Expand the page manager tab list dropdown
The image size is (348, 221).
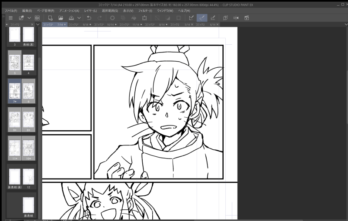coord(38,25)
